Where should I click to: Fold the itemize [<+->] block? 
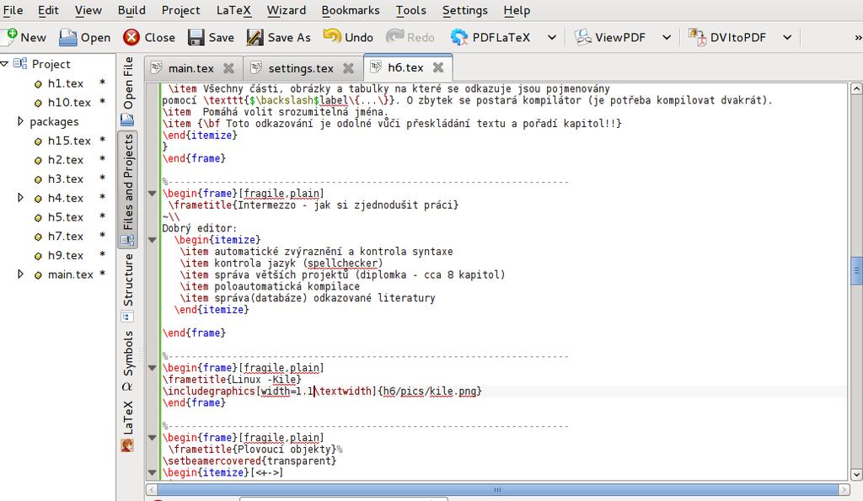153,472
